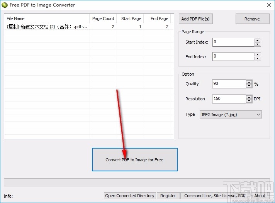275x203 pixels.
Task: Select the listed PDF file row by its name
Action: 47,27
